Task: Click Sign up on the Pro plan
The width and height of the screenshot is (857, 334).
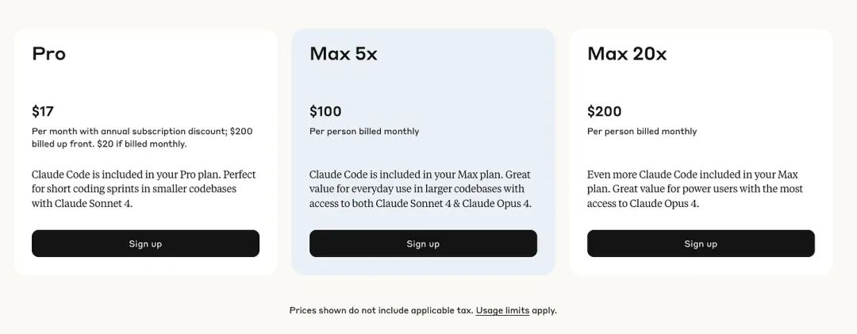Action: (145, 244)
